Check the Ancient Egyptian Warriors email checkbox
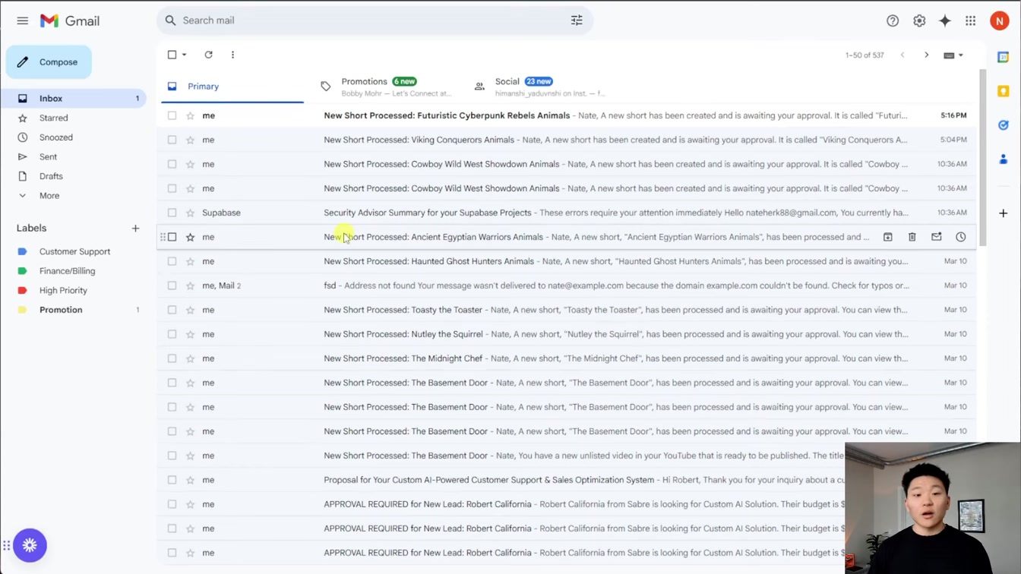Screen dimensions: 1021x574 [172, 237]
